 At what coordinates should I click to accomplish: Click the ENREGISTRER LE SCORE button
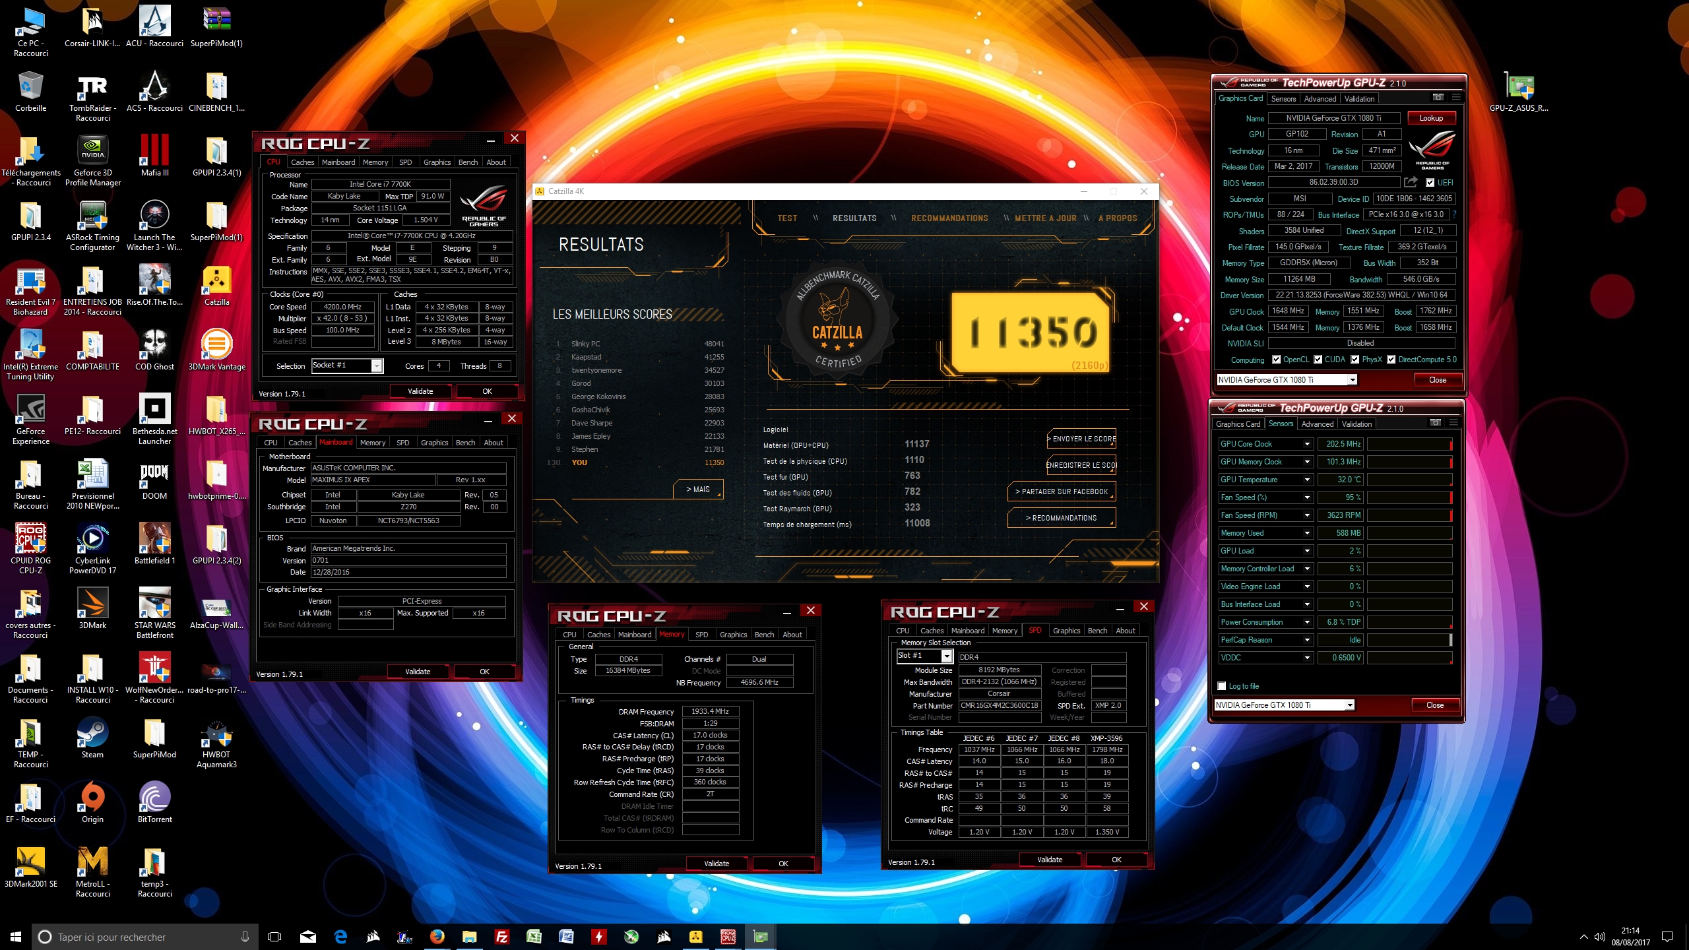pos(1081,465)
